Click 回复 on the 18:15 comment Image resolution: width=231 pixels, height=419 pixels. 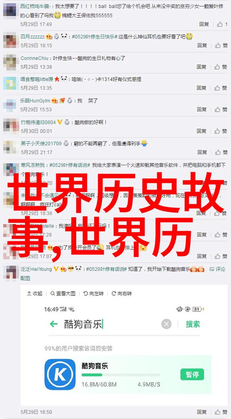202,46
